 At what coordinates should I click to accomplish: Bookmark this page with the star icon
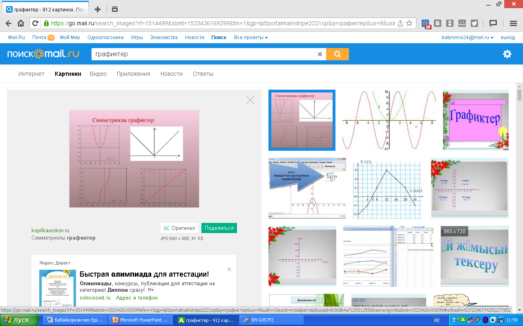tap(409, 23)
